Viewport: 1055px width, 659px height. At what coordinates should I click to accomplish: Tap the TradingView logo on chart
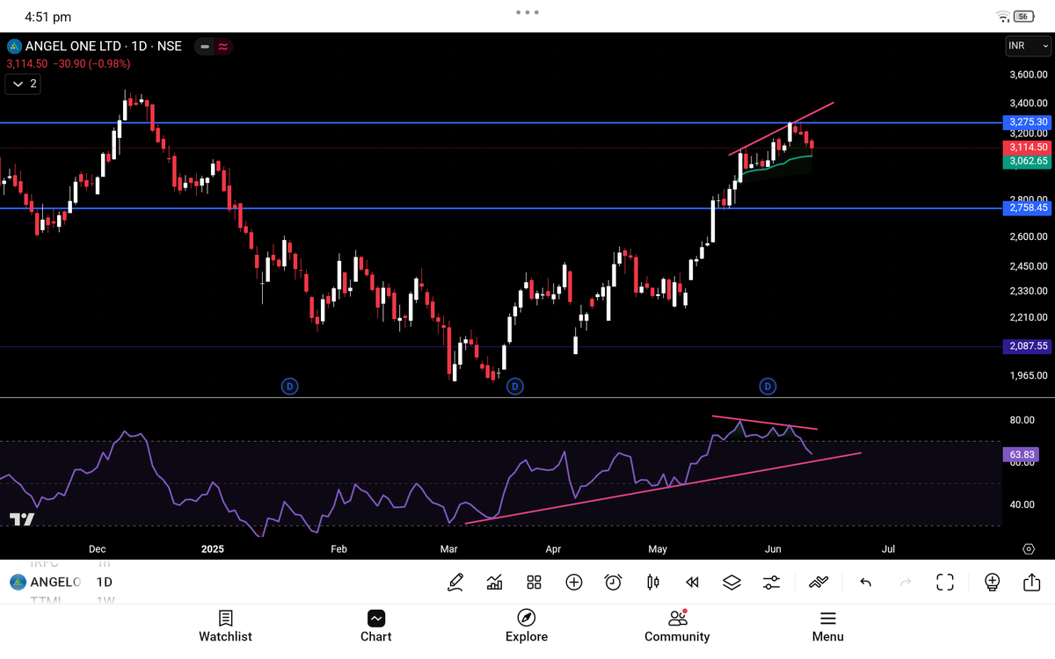click(22, 519)
